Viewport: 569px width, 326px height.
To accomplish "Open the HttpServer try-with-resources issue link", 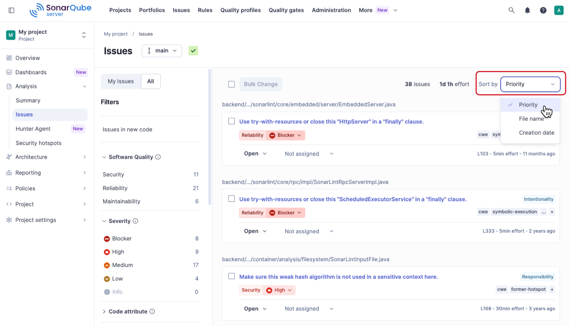I will (332, 122).
